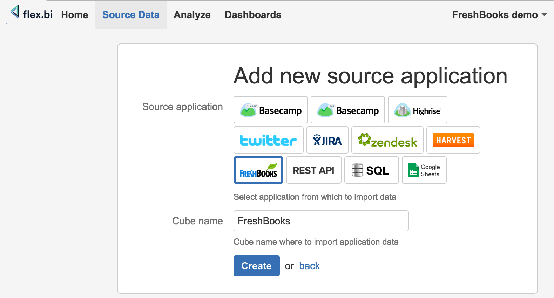Click into the Cube name field

coord(321,221)
